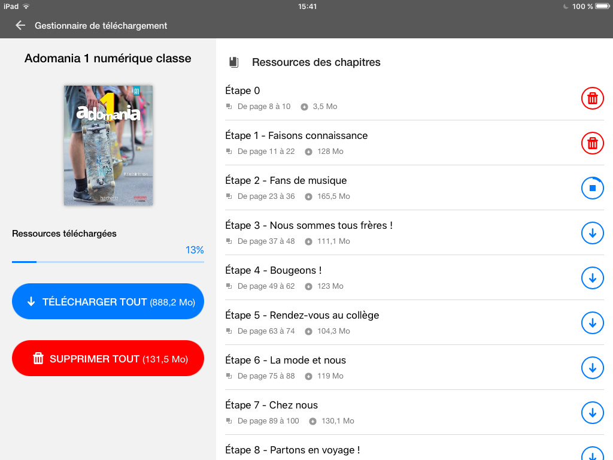Tap the '104,3 Mo' size label
Image resolution: width=613 pixels, height=460 pixels.
pos(333,331)
